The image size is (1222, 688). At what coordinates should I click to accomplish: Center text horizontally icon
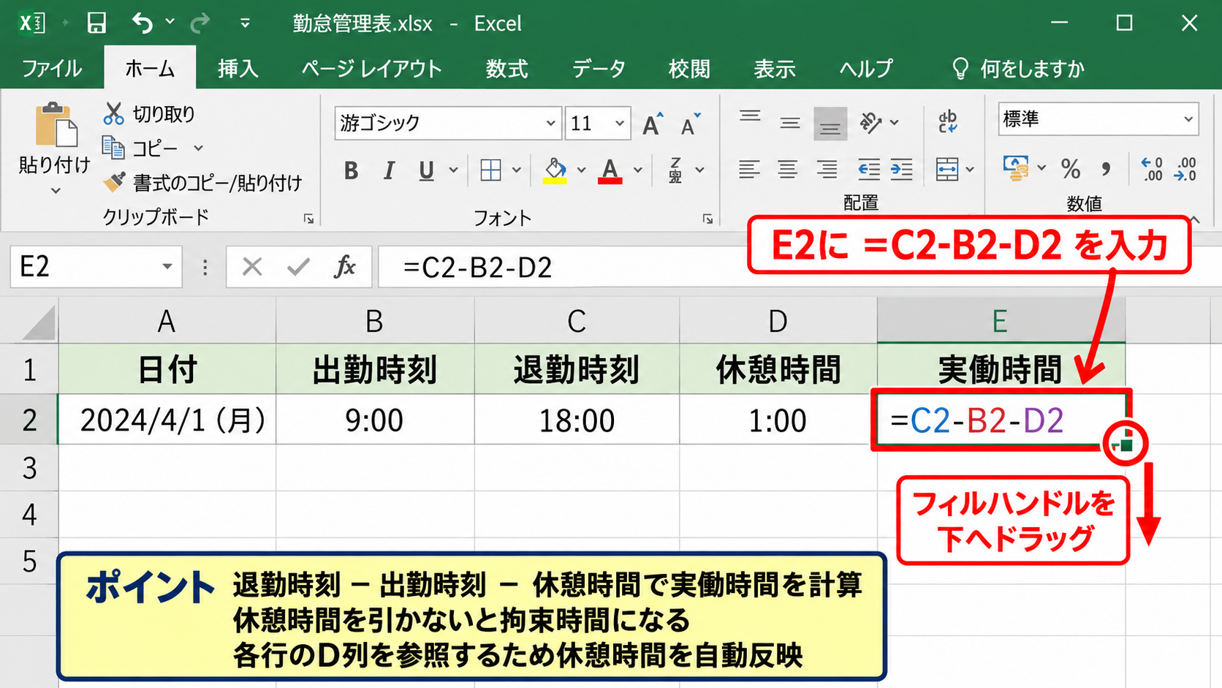788,170
